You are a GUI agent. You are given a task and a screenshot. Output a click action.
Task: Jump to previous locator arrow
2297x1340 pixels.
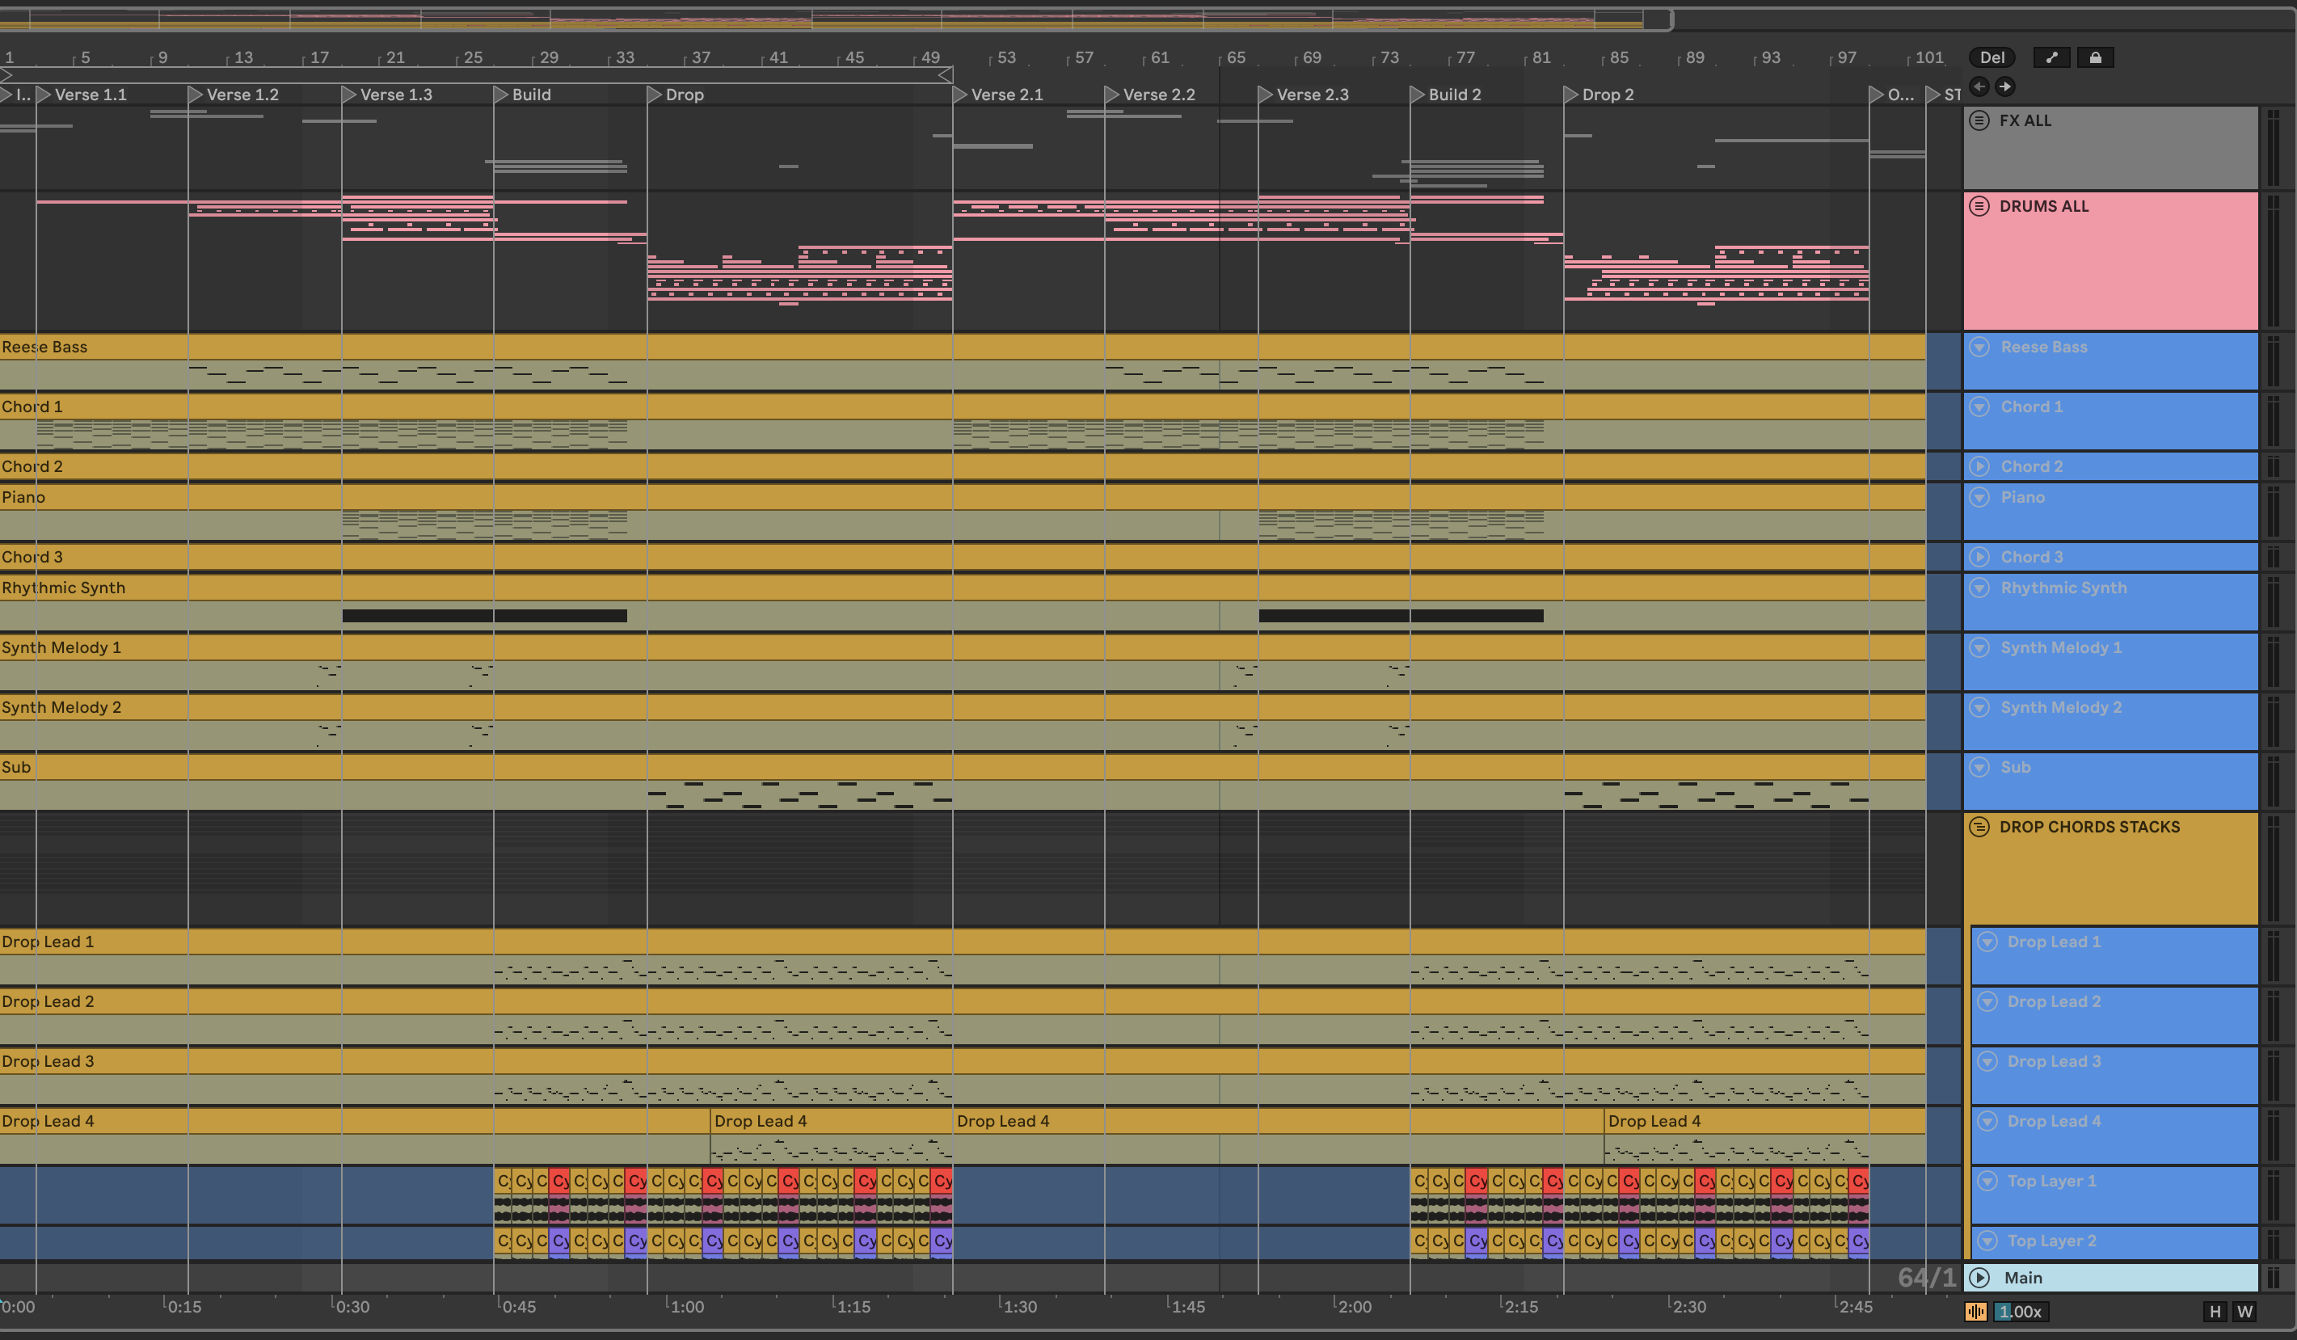[x=1979, y=86]
